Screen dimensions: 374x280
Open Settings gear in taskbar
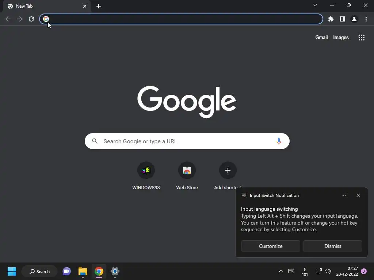(x=115, y=271)
